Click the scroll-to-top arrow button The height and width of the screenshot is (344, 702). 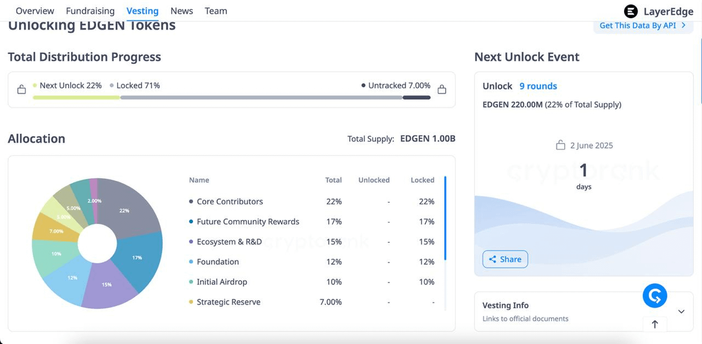coord(655,324)
